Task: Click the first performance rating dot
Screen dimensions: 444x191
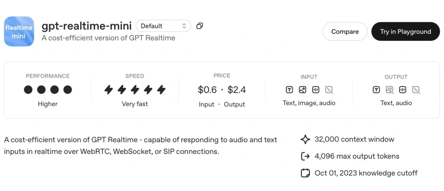Action: (x=28, y=90)
